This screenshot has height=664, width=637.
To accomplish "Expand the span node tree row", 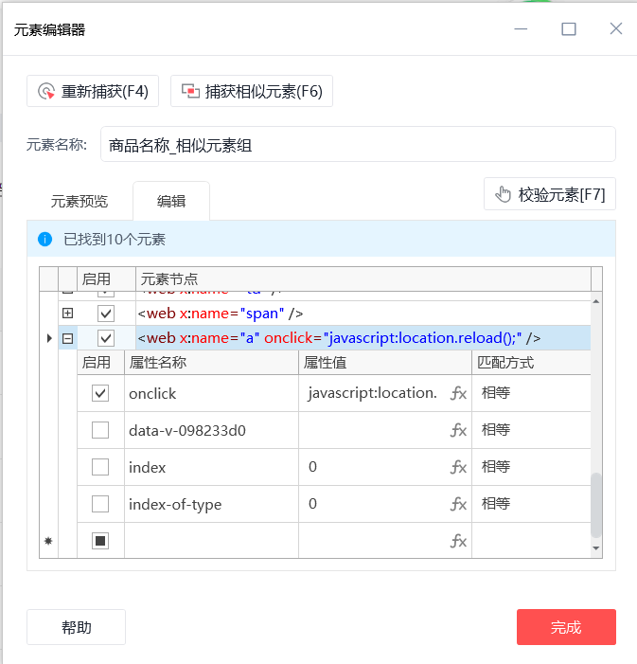I will (x=68, y=313).
